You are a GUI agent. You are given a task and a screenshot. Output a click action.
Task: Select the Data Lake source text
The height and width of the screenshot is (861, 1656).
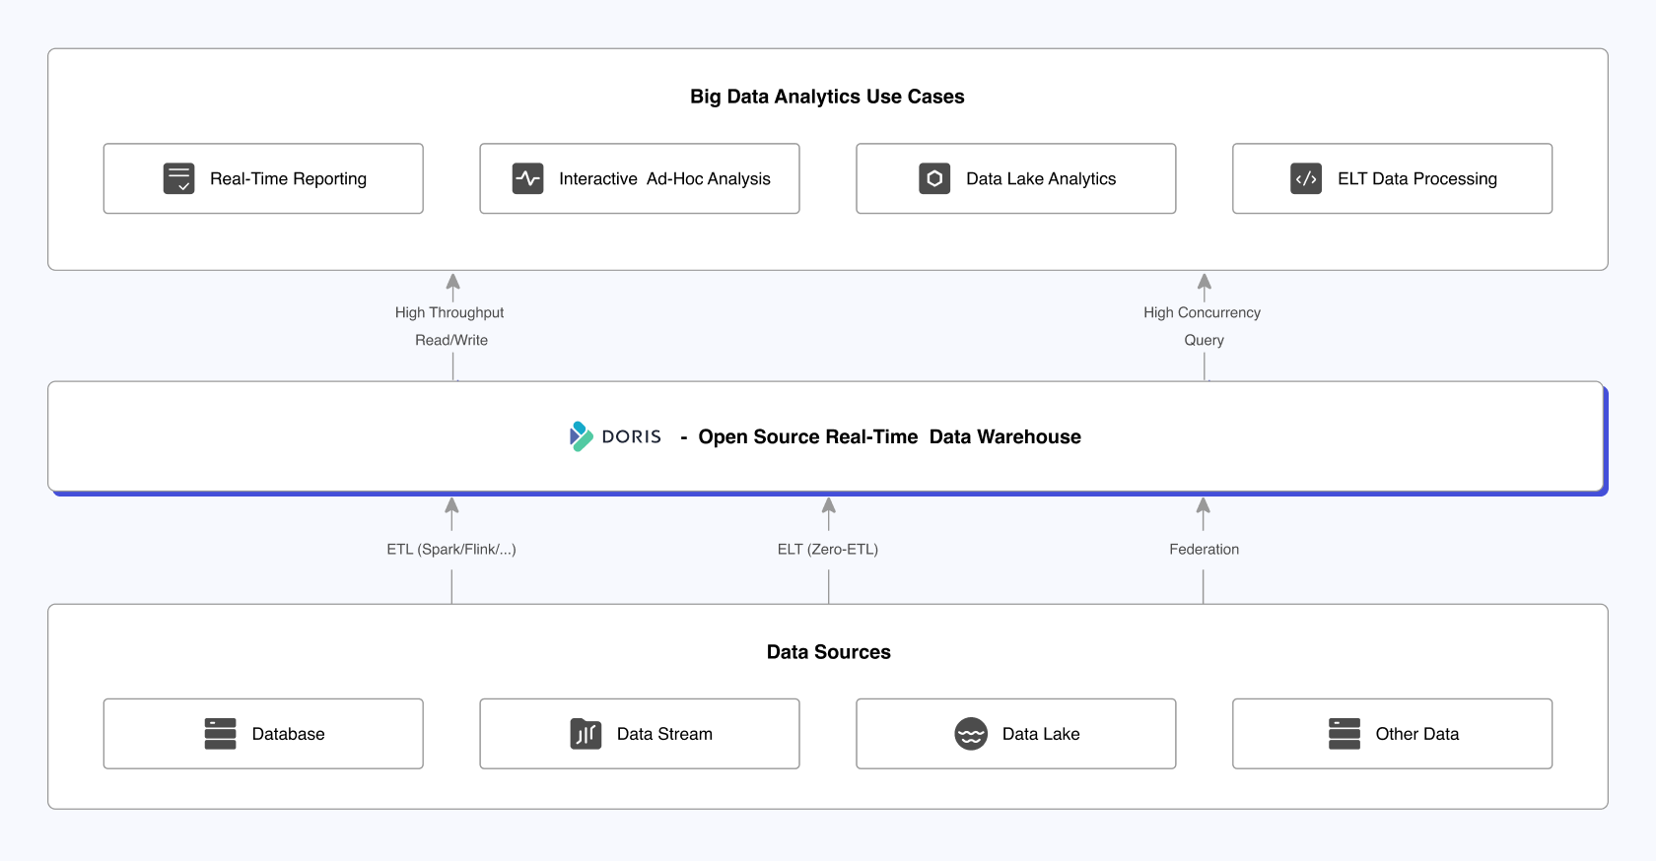coord(1041,734)
